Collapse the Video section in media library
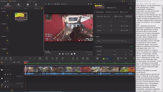Image resolution: width=163 pixels, height=92 pixels. [1, 11]
